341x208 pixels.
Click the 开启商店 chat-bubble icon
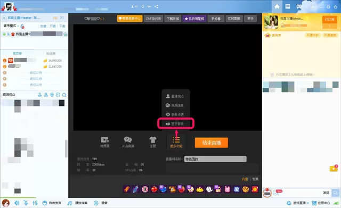pyautogui.click(x=128, y=142)
